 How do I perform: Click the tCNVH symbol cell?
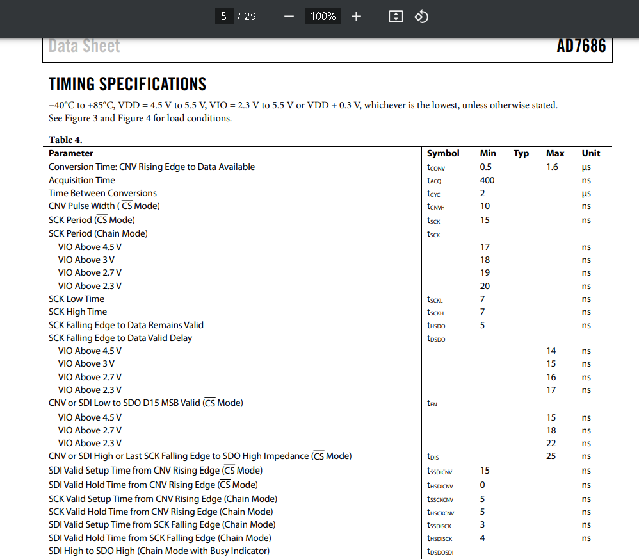(x=435, y=206)
